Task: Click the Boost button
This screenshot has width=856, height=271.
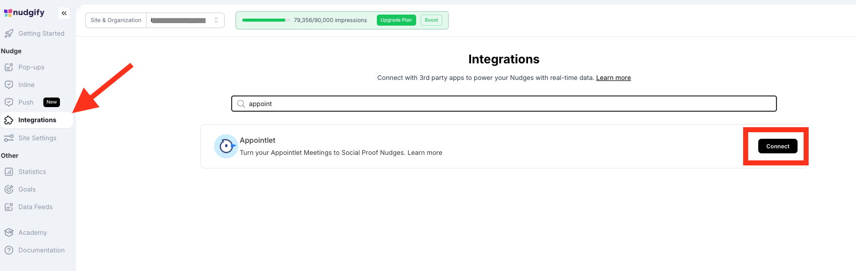Action: [x=431, y=20]
